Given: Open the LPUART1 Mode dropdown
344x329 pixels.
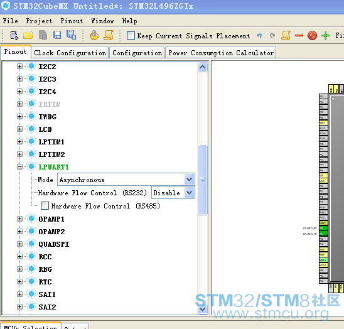Looking at the screenshot, I should [x=189, y=180].
